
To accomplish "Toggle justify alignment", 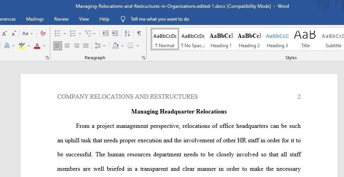I will click(86, 46).
